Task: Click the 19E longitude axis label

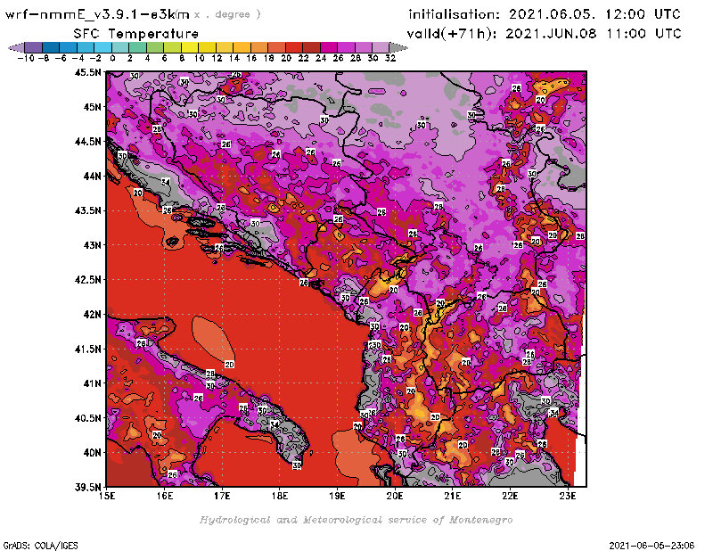Action: [x=337, y=496]
